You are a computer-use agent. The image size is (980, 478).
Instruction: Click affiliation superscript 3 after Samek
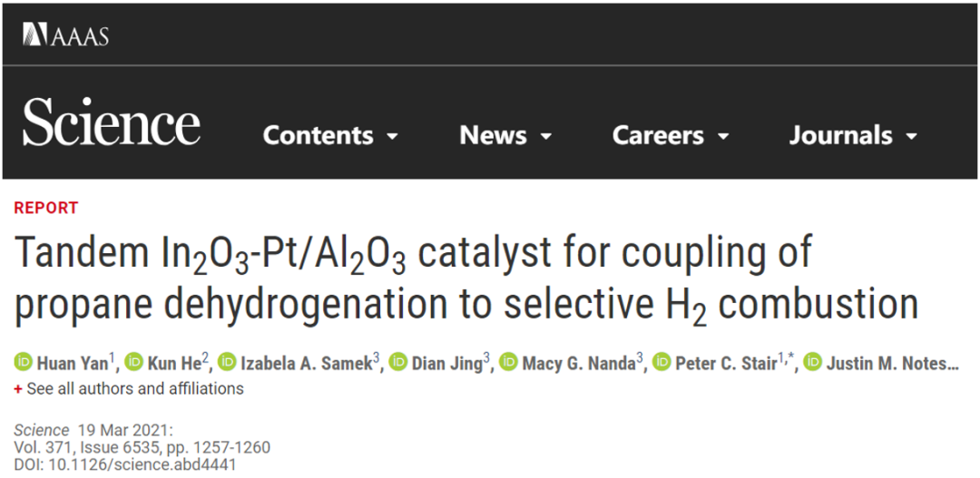pos(377,358)
